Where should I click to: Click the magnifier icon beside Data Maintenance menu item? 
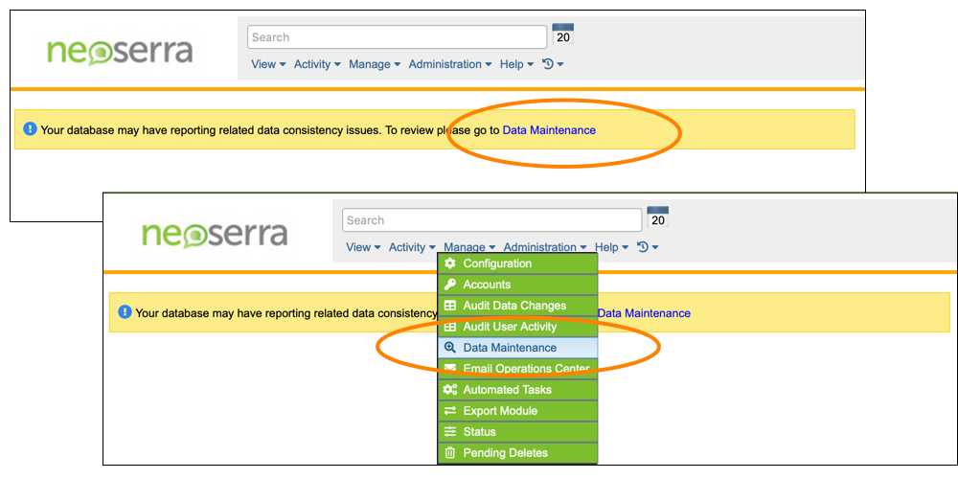[x=450, y=348]
